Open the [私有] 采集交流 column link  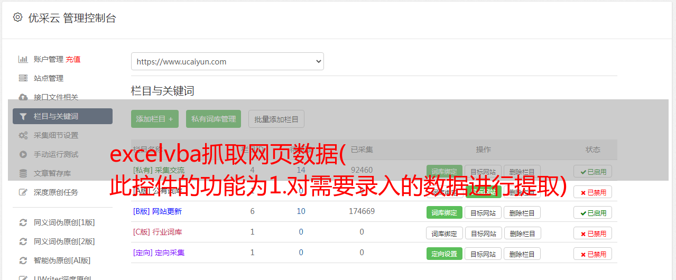(x=159, y=170)
